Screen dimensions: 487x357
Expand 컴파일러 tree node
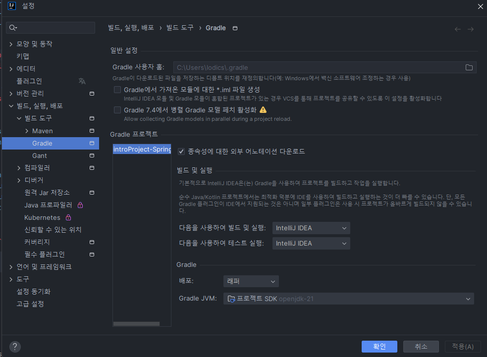(x=19, y=168)
